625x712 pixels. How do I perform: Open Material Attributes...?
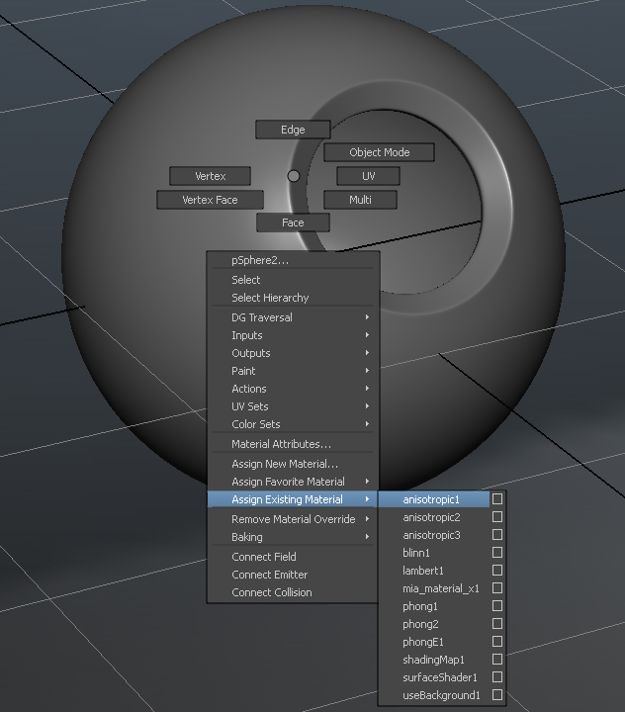pos(293,444)
